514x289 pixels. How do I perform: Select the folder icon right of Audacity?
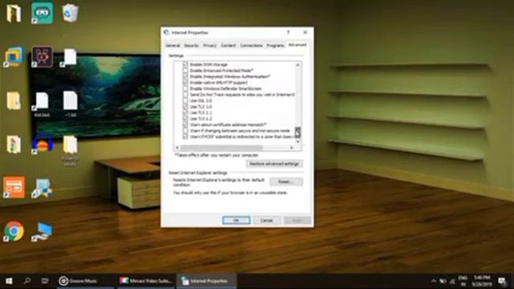tap(70, 144)
